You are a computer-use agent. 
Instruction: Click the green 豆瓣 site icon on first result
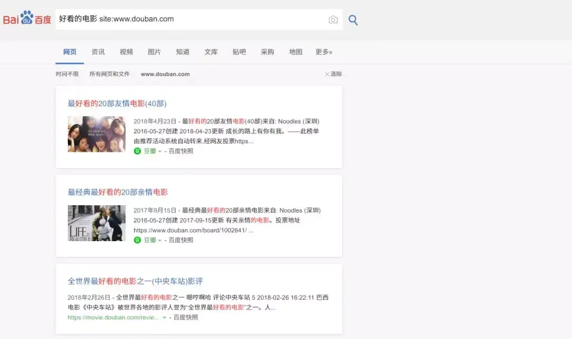coord(138,151)
